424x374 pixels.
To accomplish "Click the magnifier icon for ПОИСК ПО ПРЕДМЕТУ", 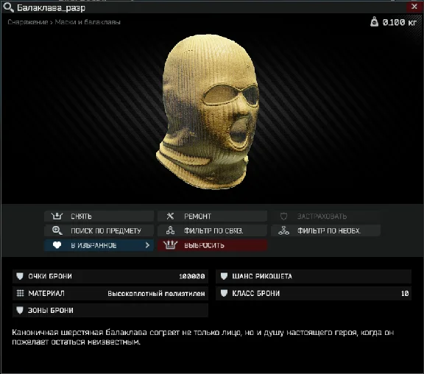I will [57, 230].
